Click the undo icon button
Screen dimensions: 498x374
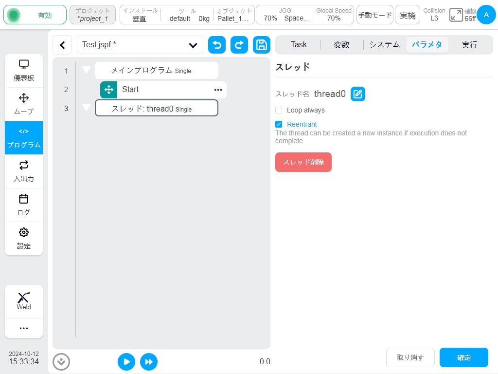pos(217,45)
